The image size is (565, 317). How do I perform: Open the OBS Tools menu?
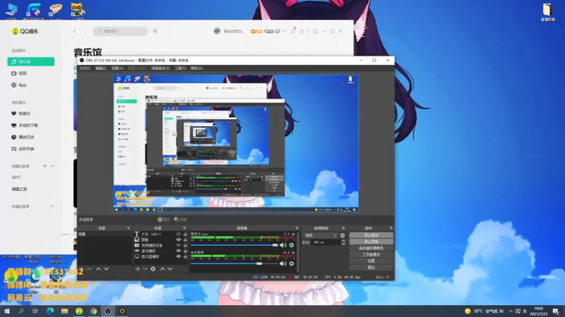coord(180,68)
